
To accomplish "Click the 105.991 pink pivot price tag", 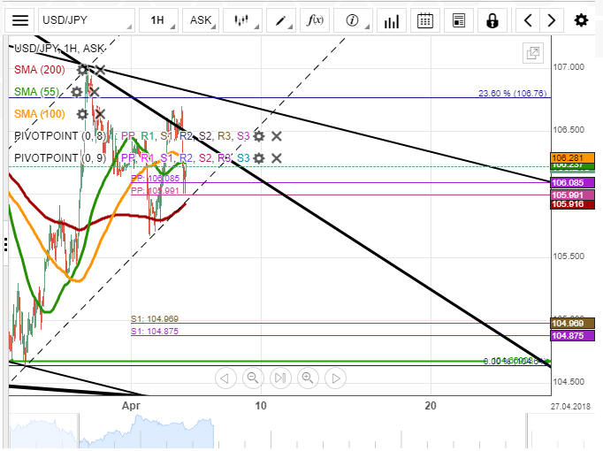I will tap(573, 195).
